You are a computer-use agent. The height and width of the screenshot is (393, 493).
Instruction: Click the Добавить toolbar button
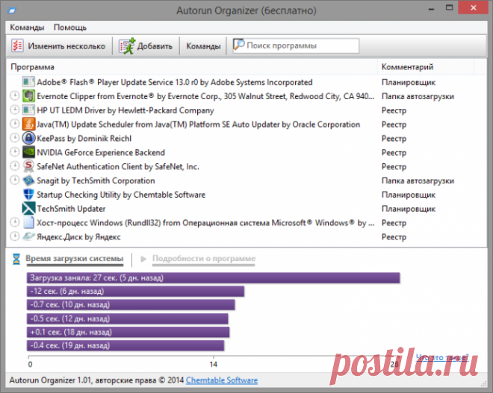pyautogui.click(x=146, y=46)
